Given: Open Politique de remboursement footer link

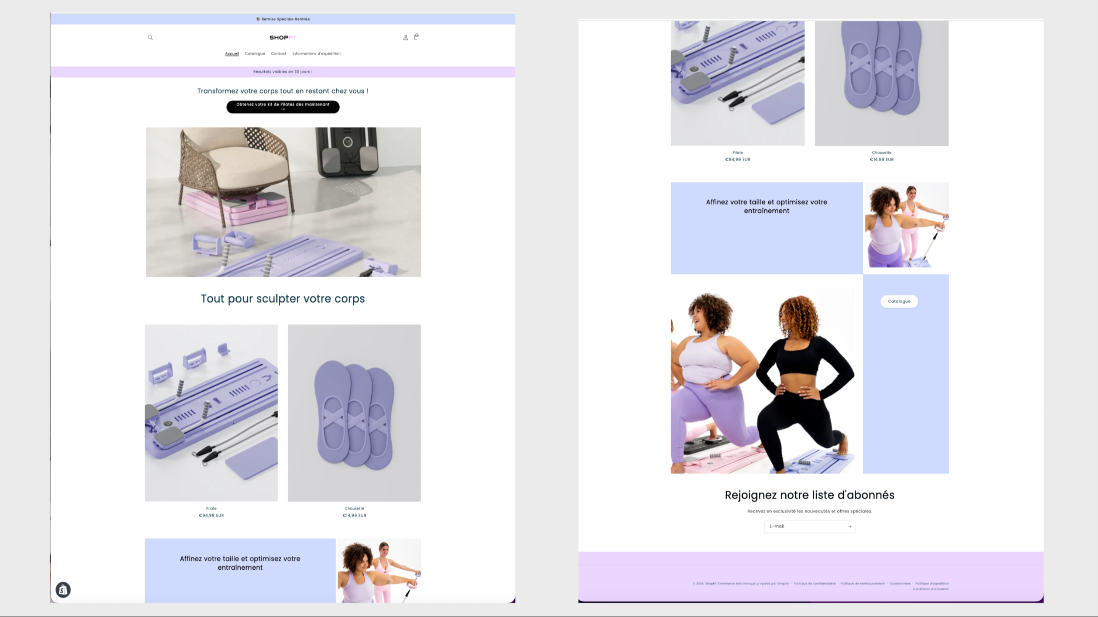Looking at the screenshot, I should [x=862, y=583].
